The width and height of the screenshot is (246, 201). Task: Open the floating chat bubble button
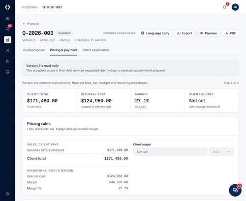pyautogui.click(x=235, y=190)
